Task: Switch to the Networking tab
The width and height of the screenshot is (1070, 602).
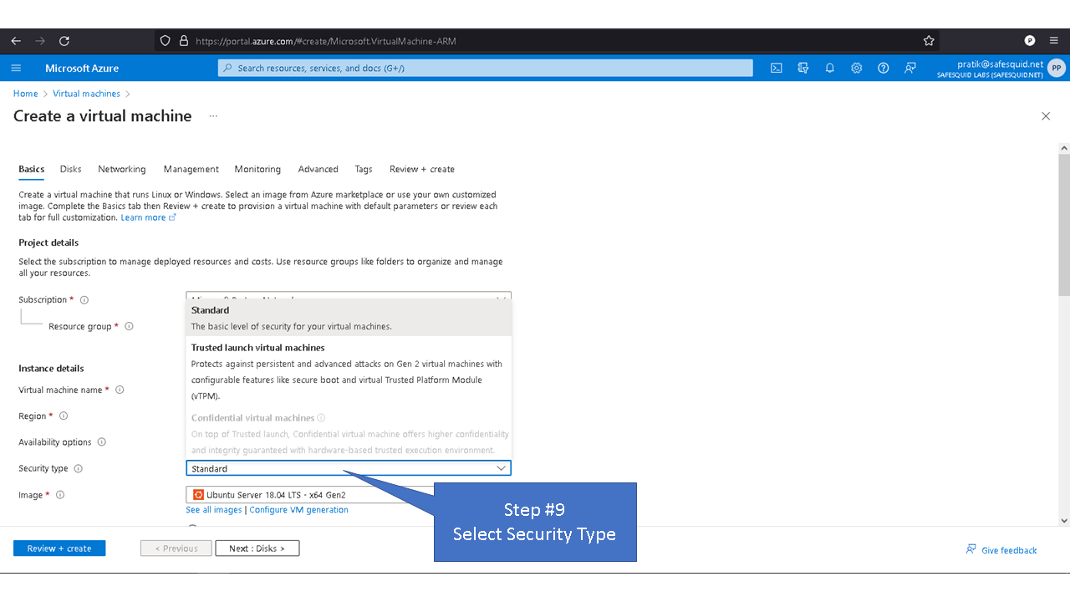Action: point(122,169)
